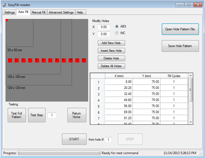Click Insert New Hole button

click(x=111, y=51)
